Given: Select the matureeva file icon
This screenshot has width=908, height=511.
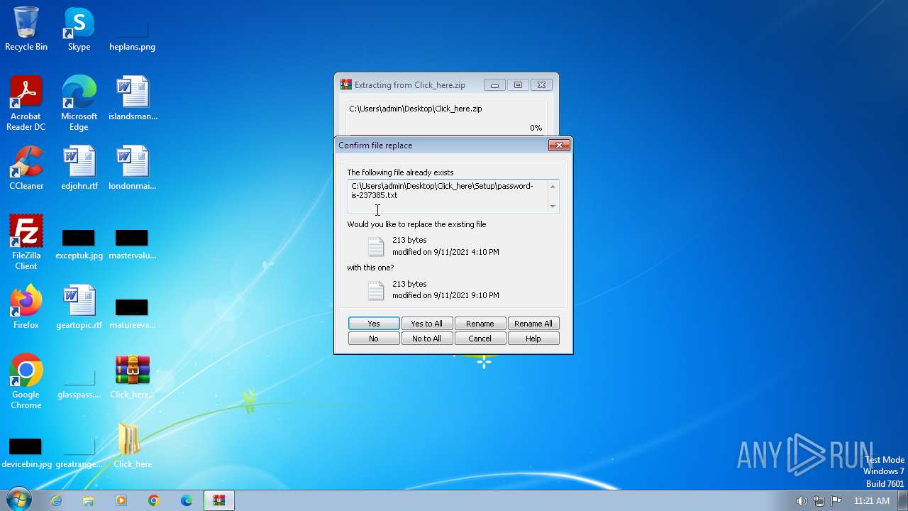Looking at the screenshot, I should click(x=133, y=313).
